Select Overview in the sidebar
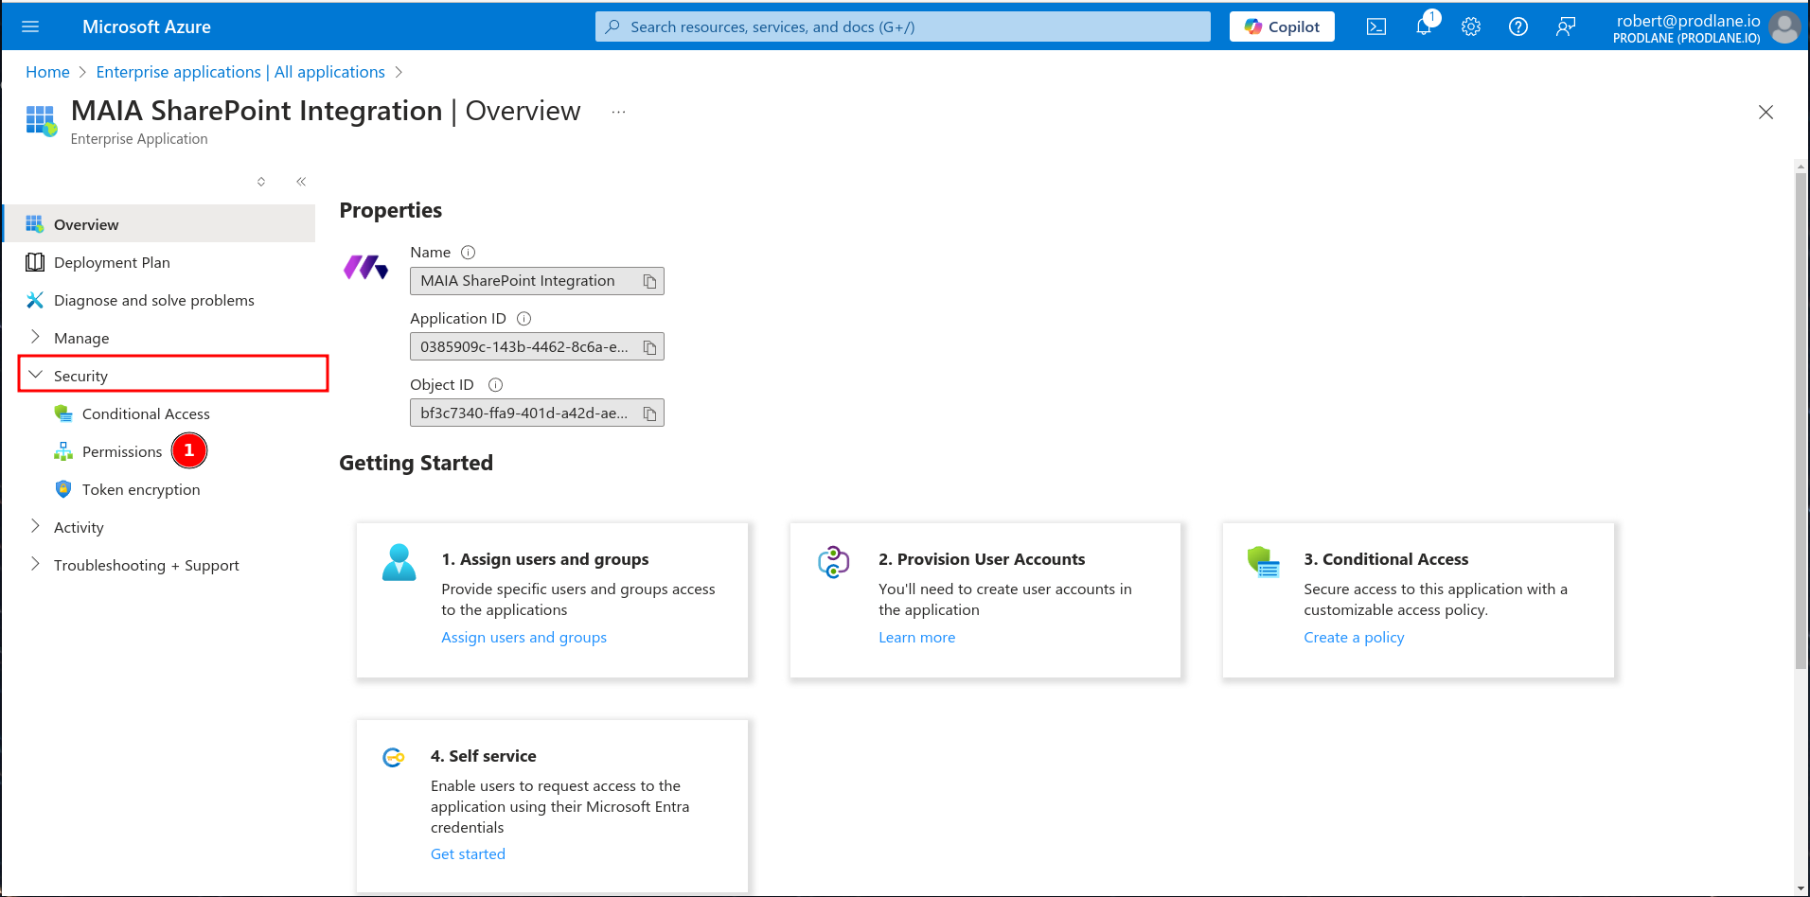The image size is (1810, 897). click(159, 224)
